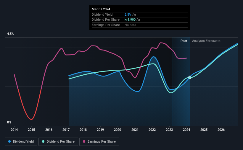Image resolution: width=243 pixels, height=150 pixels.
Task: Click the 2016 x-axis label
Action: pyautogui.click(x=49, y=130)
